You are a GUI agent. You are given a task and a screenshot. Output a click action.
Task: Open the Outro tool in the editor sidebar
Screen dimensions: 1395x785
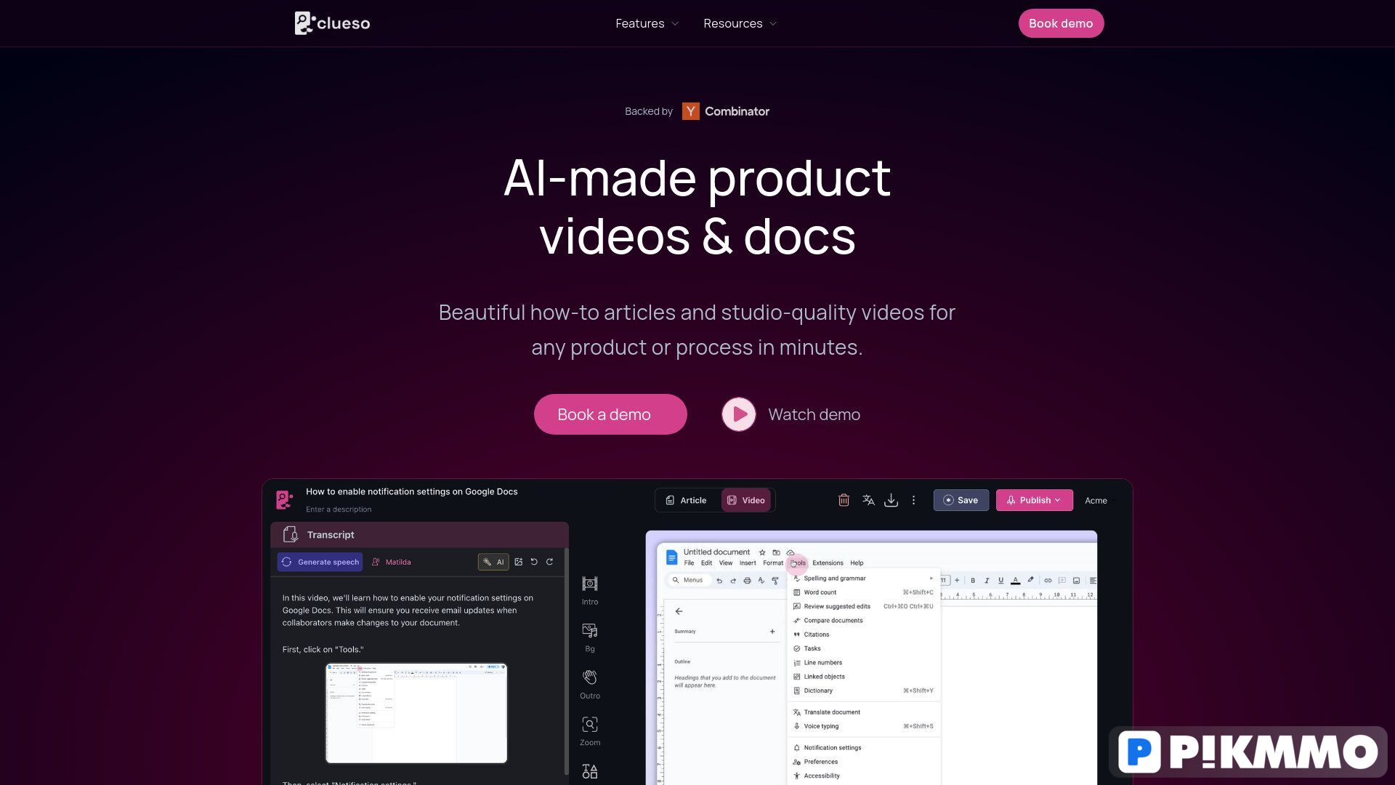click(590, 684)
